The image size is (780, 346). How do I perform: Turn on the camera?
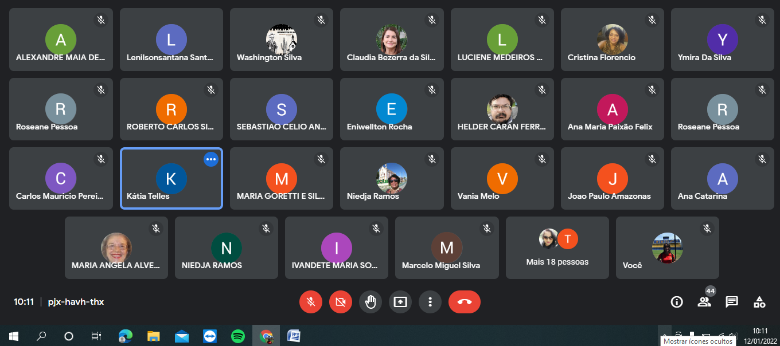pos(341,302)
